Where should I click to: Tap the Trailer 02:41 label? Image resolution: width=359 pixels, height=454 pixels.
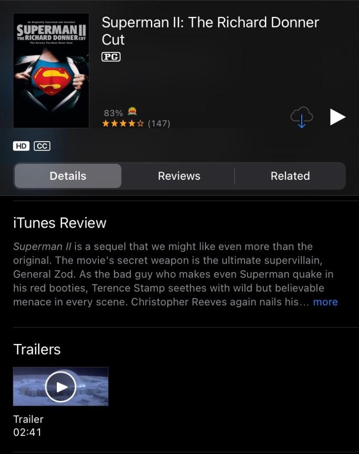28,426
